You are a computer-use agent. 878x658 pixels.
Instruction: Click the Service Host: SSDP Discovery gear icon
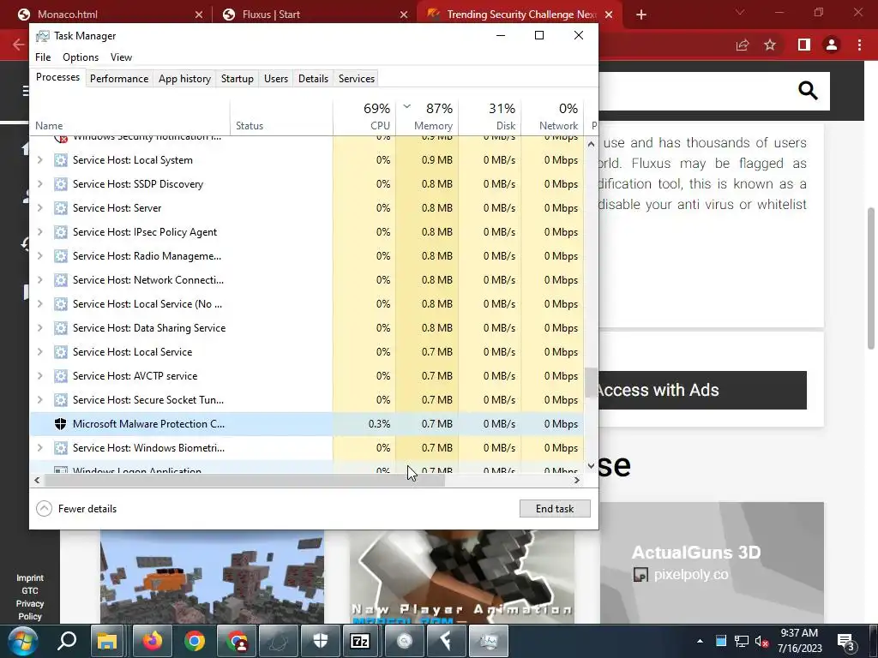(x=61, y=184)
